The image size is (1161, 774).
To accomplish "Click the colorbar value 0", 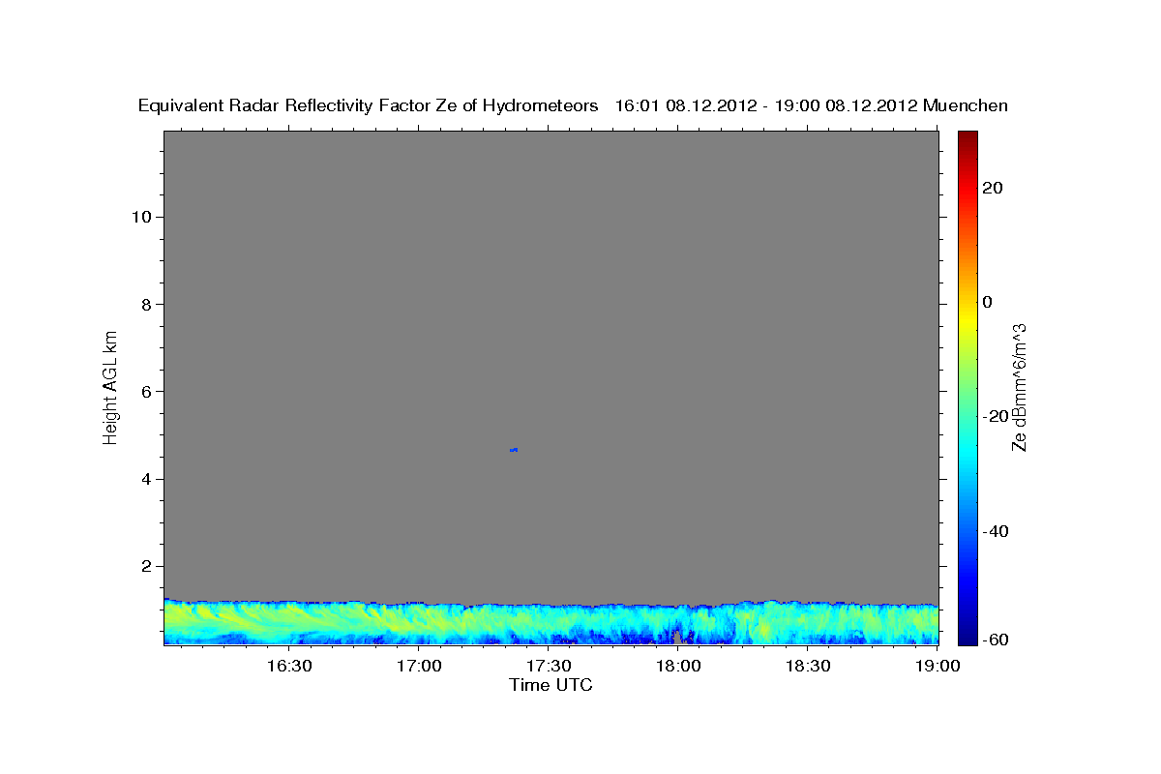I will [x=987, y=302].
